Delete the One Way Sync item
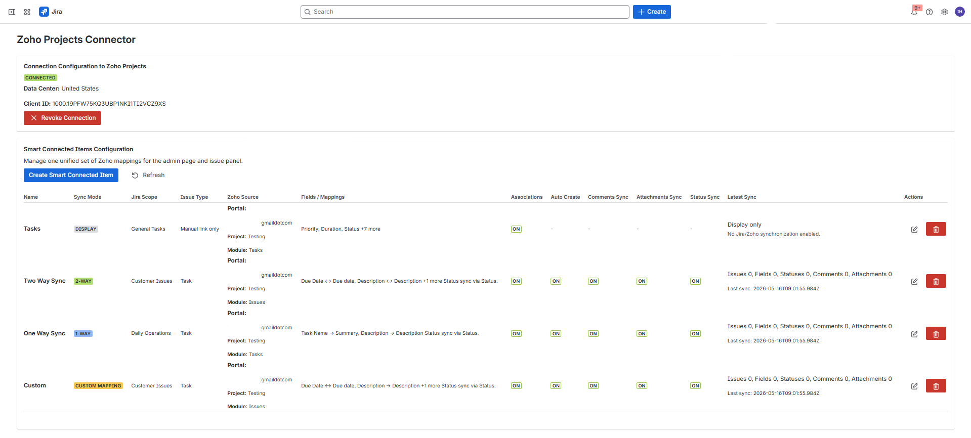The height and width of the screenshot is (438, 971). click(936, 334)
